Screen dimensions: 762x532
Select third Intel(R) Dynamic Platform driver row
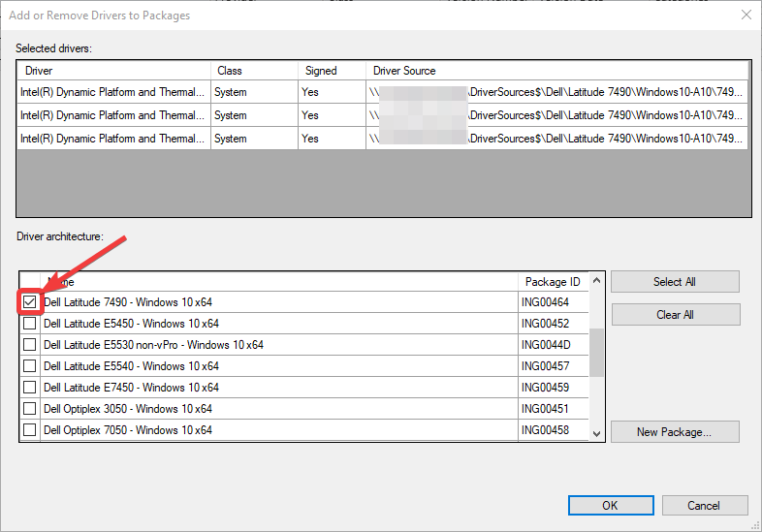(383, 139)
